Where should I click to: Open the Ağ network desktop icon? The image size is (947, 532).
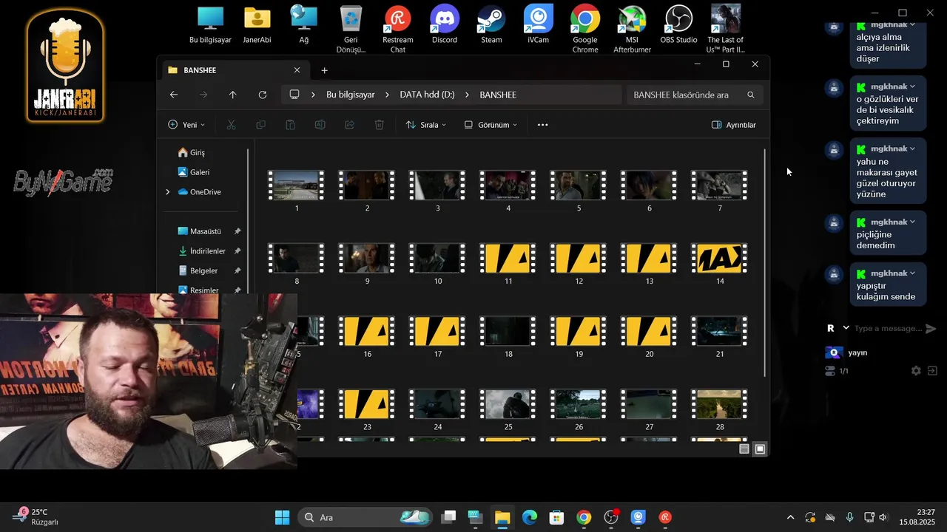[x=303, y=25]
